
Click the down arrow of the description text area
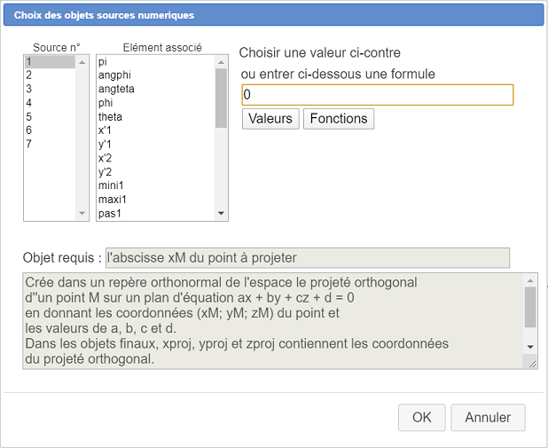coord(530,347)
